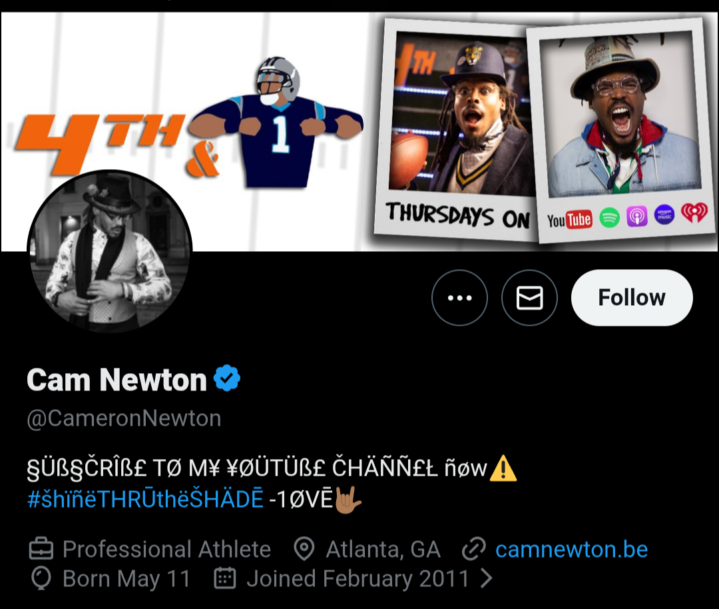This screenshot has height=609, width=719.
Task: Open the three-dot more options menu
Action: pos(459,298)
